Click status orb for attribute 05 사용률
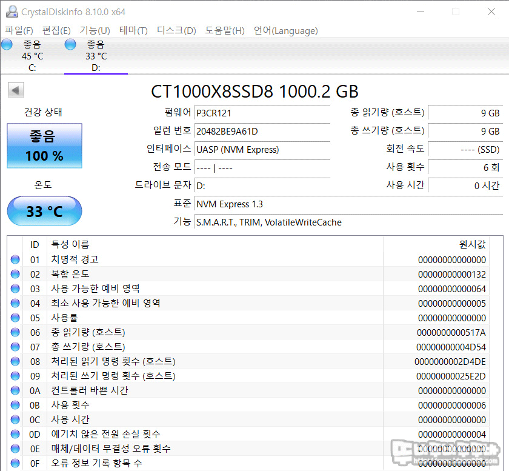The height and width of the screenshot is (471, 509). coord(15,318)
